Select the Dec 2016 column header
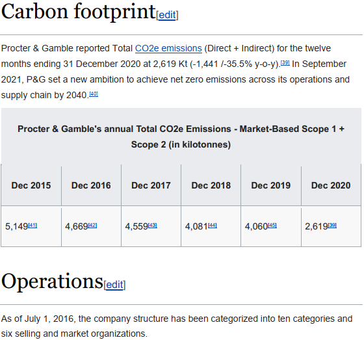364x340 pixels. pyautogui.click(x=91, y=185)
